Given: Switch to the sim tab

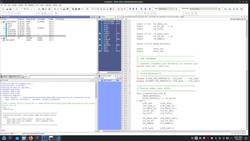Looking at the screenshot, I should 25,77.
